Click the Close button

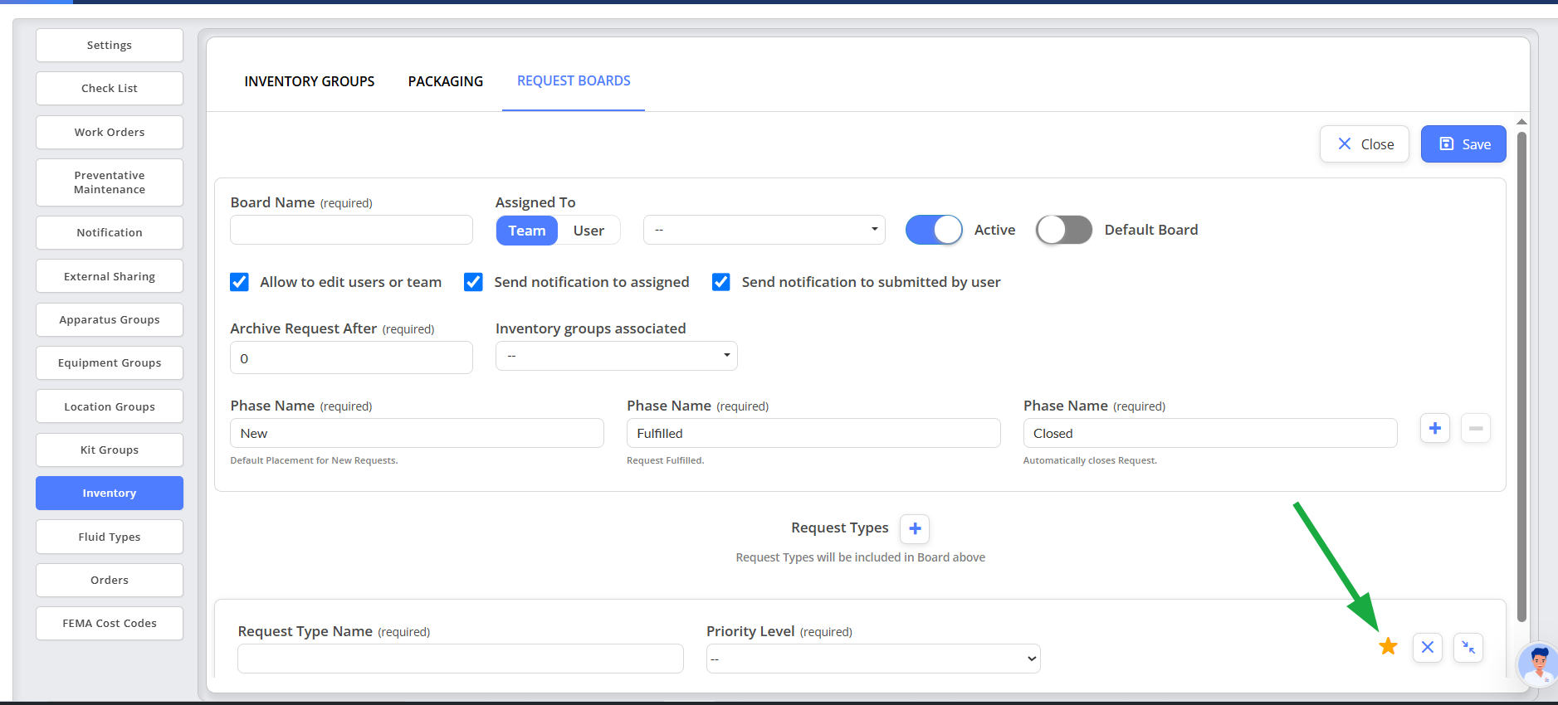(x=1364, y=144)
